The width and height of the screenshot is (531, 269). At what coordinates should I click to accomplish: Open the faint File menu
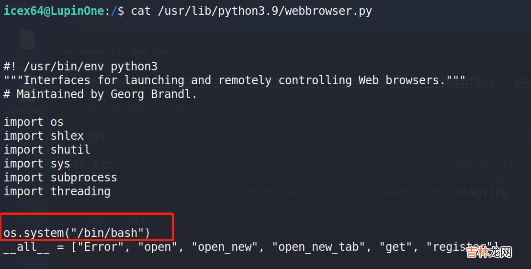pos(68,52)
